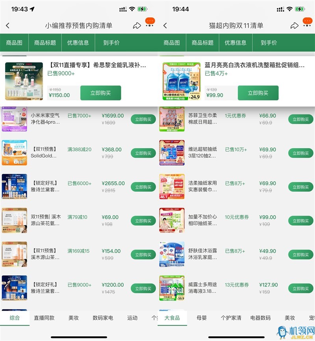Open thumbnail of 溪木源 item priced ¥154.00
The image size is (315, 341).
[x=14, y=254]
